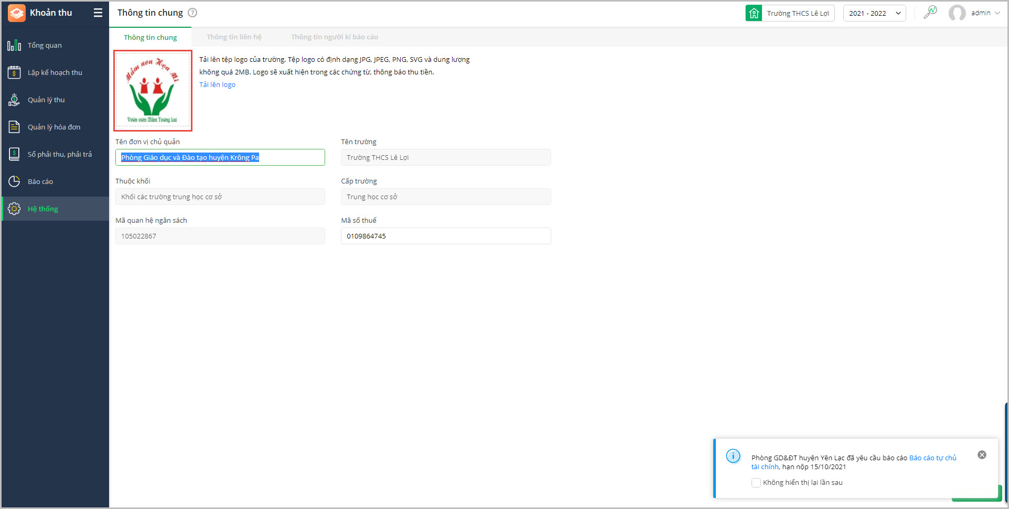Open Lập kế hoạch thu calendar icon
Screen dimensions: 1009x509
tap(14, 73)
